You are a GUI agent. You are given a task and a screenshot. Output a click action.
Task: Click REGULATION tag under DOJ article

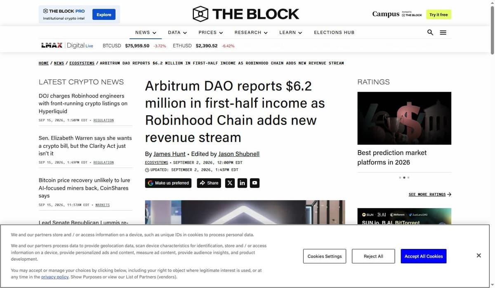[x=104, y=120]
